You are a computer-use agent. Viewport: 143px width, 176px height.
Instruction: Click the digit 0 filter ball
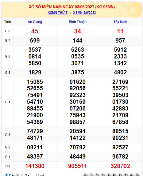click(85, 175)
